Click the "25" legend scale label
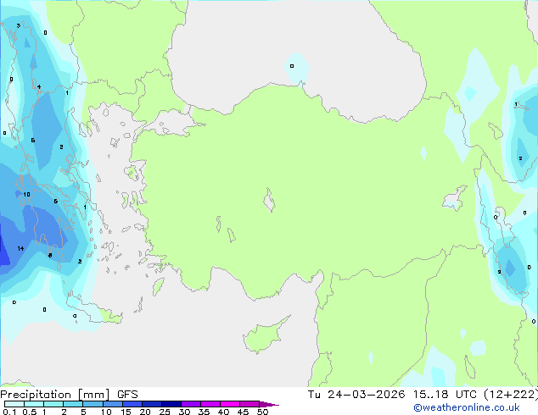The image size is (538, 415). pos(165,412)
